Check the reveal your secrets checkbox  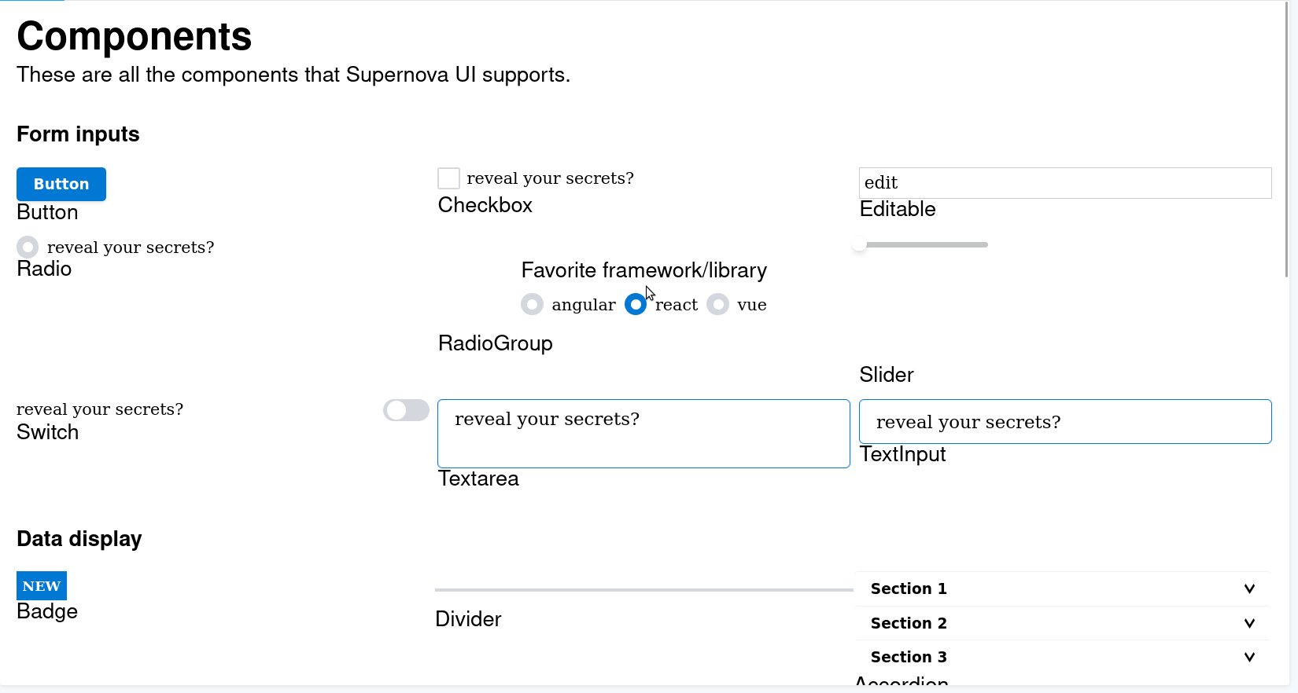pyautogui.click(x=448, y=178)
